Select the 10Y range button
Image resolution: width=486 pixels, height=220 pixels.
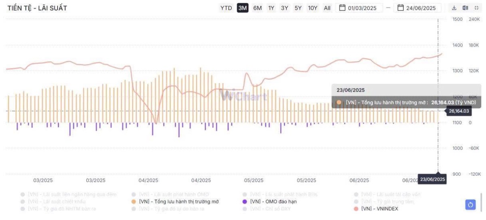(312, 8)
